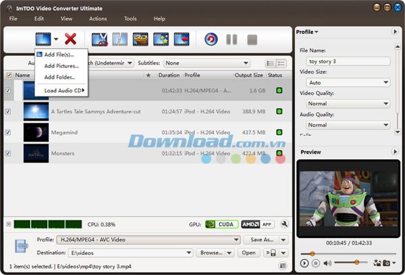This screenshot has width=405, height=275.
Task: Open the Clip tool with scissors icon
Action: tap(99, 39)
